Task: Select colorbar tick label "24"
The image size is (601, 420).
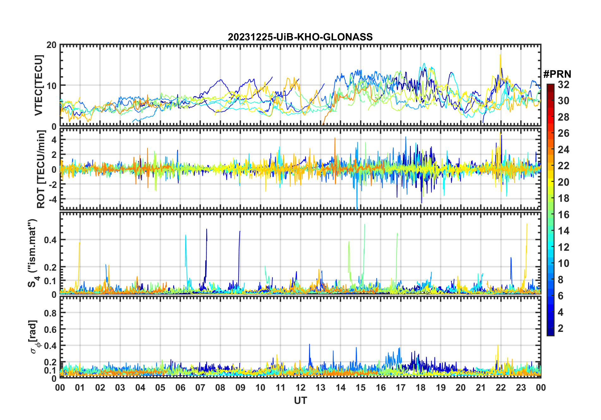Action: point(563,149)
